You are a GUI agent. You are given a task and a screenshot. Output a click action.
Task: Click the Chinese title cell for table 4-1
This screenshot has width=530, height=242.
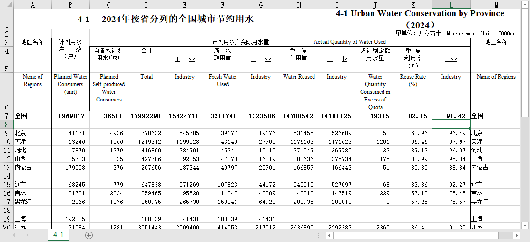point(166,20)
